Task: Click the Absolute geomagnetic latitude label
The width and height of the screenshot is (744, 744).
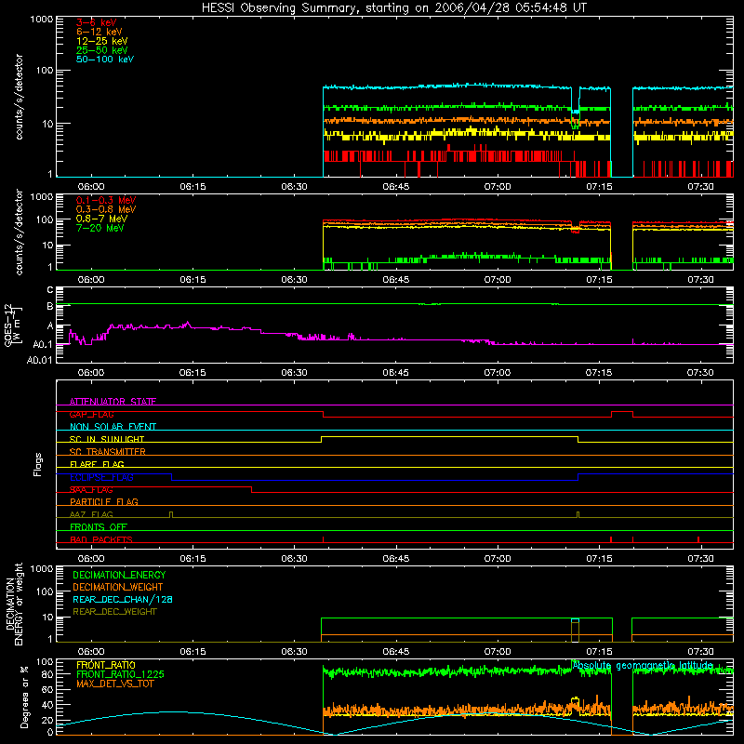Action: (643, 666)
